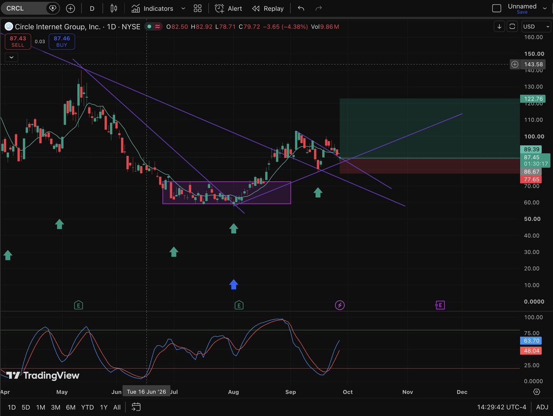Viewport: 553px width, 416px height.
Task: Click the purple lightning bolt event marker
Action: point(340,305)
